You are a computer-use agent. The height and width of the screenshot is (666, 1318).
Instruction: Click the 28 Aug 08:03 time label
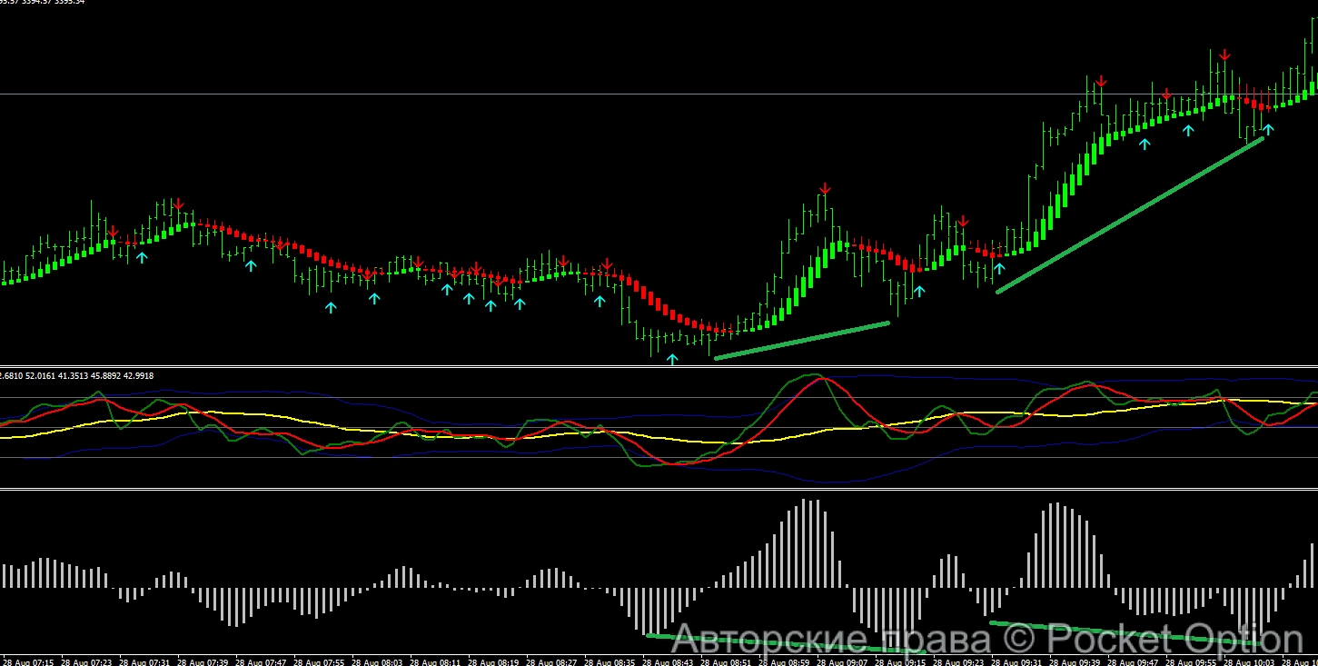(x=377, y=661)
